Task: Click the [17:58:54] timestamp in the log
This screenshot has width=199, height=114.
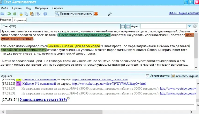Action: pos(10,100)
